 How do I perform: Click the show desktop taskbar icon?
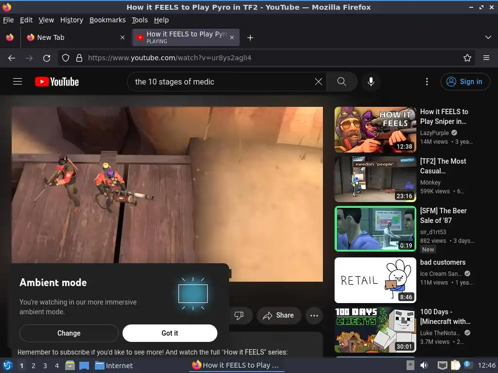tap(84, 365)
